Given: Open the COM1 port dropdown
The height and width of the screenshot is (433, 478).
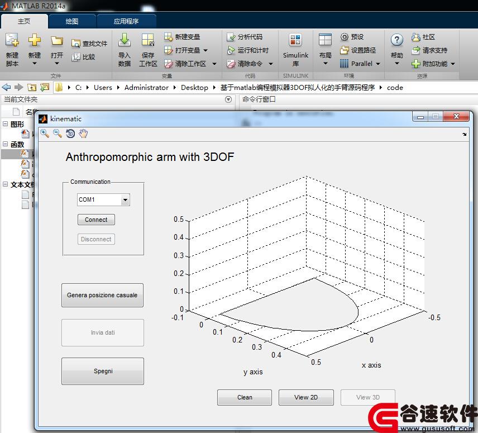Looking at the screenshot, I should [x=125, y=200].
